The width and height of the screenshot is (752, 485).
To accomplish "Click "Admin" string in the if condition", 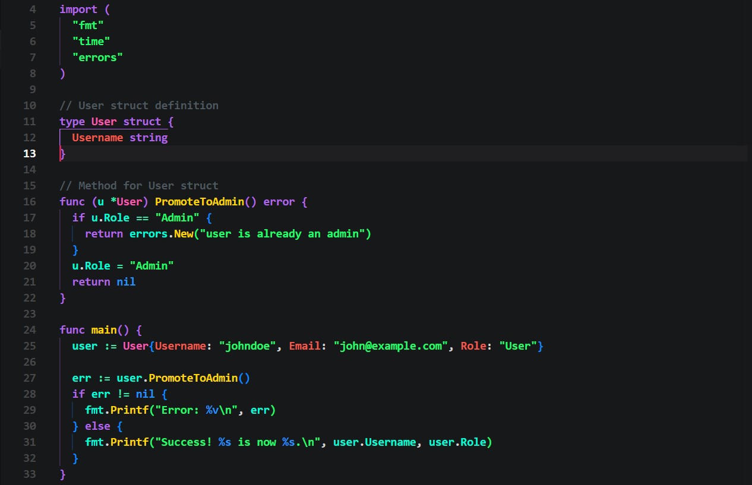I will (x=177, y=217).
